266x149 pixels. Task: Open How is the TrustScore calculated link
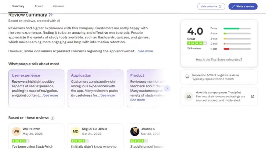tap(219, 60)
